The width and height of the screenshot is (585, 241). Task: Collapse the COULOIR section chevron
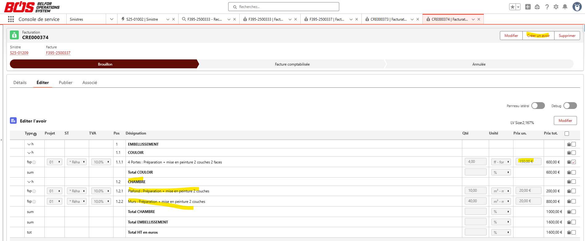point(29,152)
